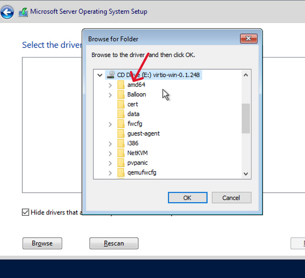Expand the NetKVM folder
This screenshot has height=278, width=305.
point(110,154)
